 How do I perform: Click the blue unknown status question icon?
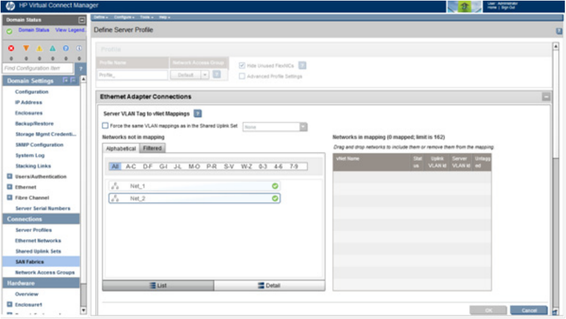(x=66, y=48)
